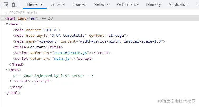The image size is (199, 107).
Task: Click the "UTF-8" charset value
Action: pos(51,30)
